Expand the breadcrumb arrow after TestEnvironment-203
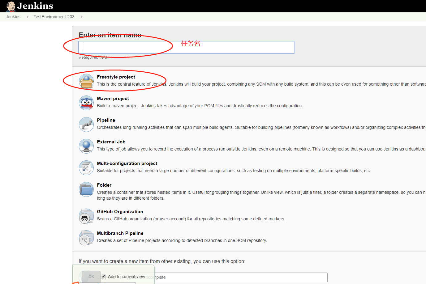 (82, 17)
